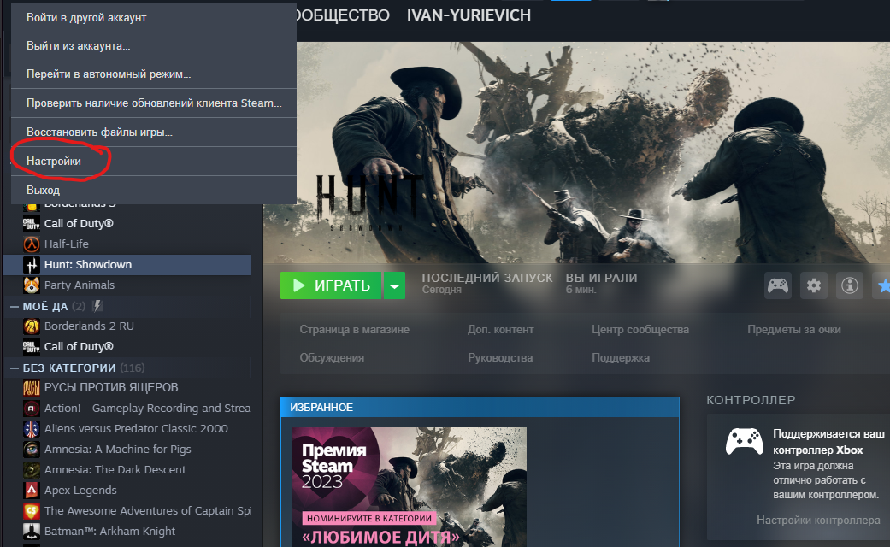890x547 pixels.
Task: Open the Премия Steam 2023 featured image
Action: click(x=410, y=487)
